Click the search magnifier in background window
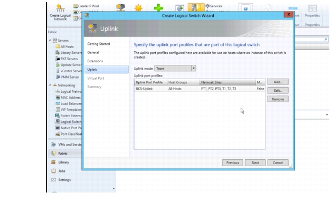 (x=326, y=40)
